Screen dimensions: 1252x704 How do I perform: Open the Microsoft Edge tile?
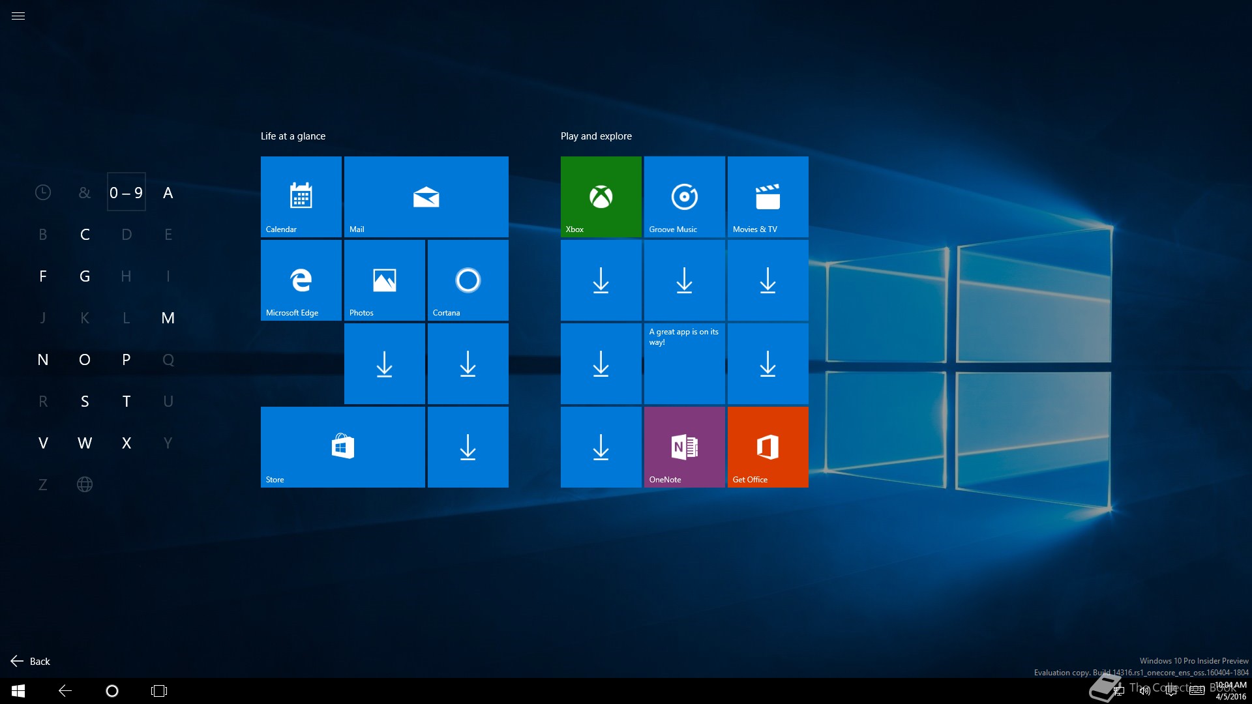click(301, 280)
